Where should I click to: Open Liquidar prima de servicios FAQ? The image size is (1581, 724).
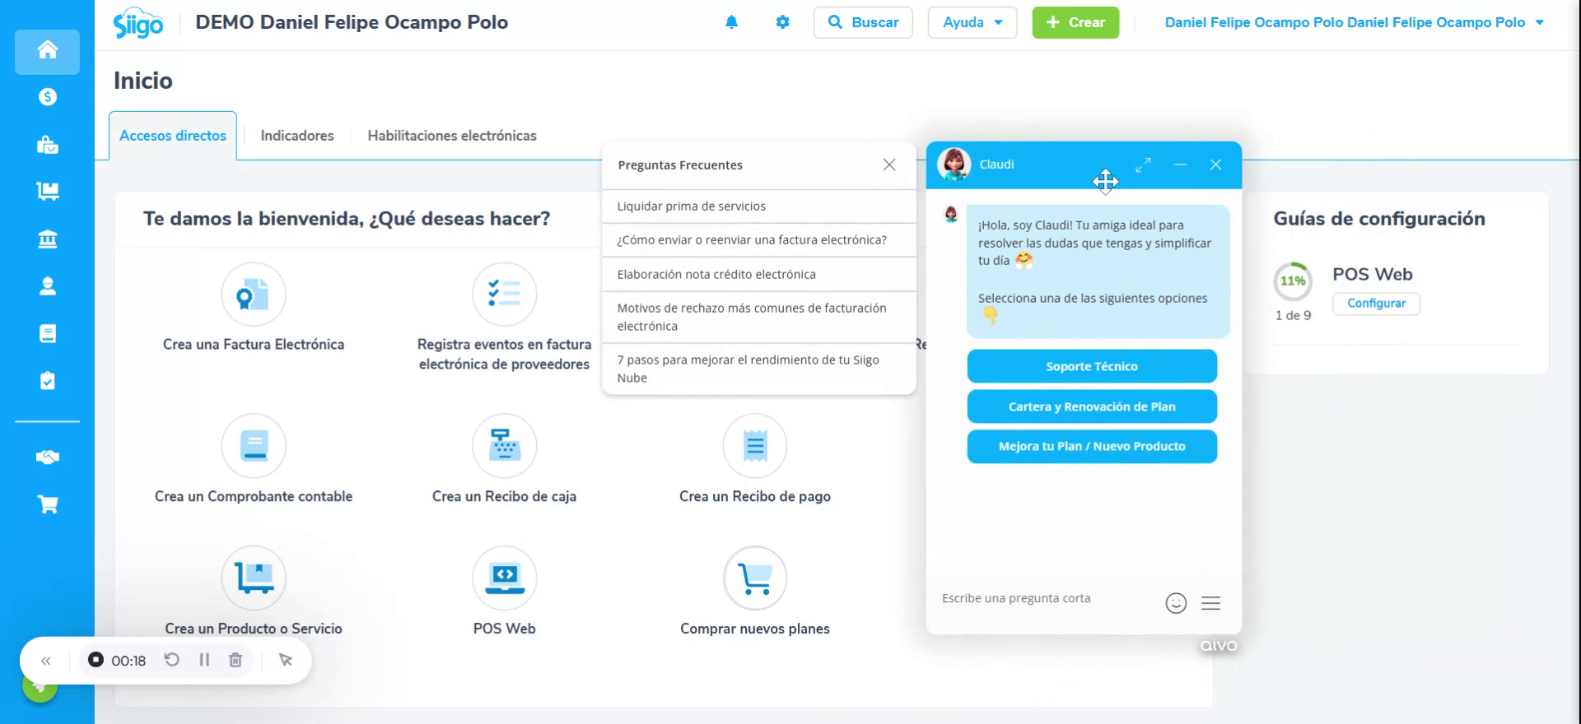[x=759, y=207]
